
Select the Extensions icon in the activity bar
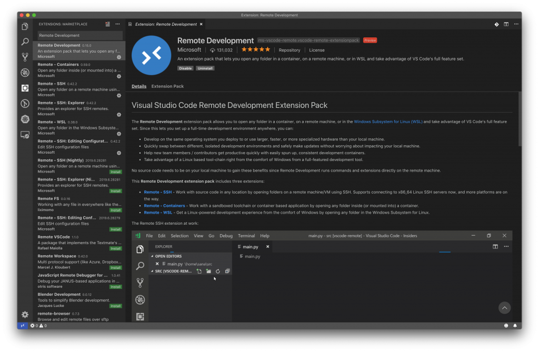click(x=25, y=88)
